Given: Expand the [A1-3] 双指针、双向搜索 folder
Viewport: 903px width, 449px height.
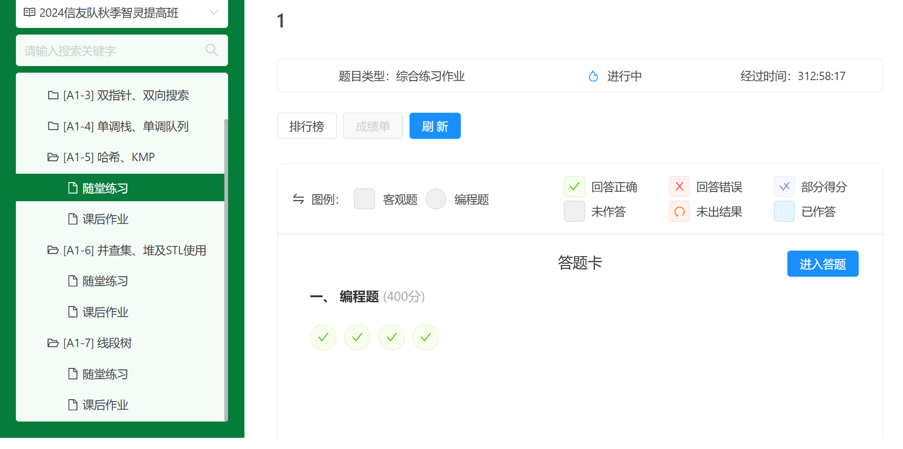Looking at the screenshot, I should click(x=118, y=95).
